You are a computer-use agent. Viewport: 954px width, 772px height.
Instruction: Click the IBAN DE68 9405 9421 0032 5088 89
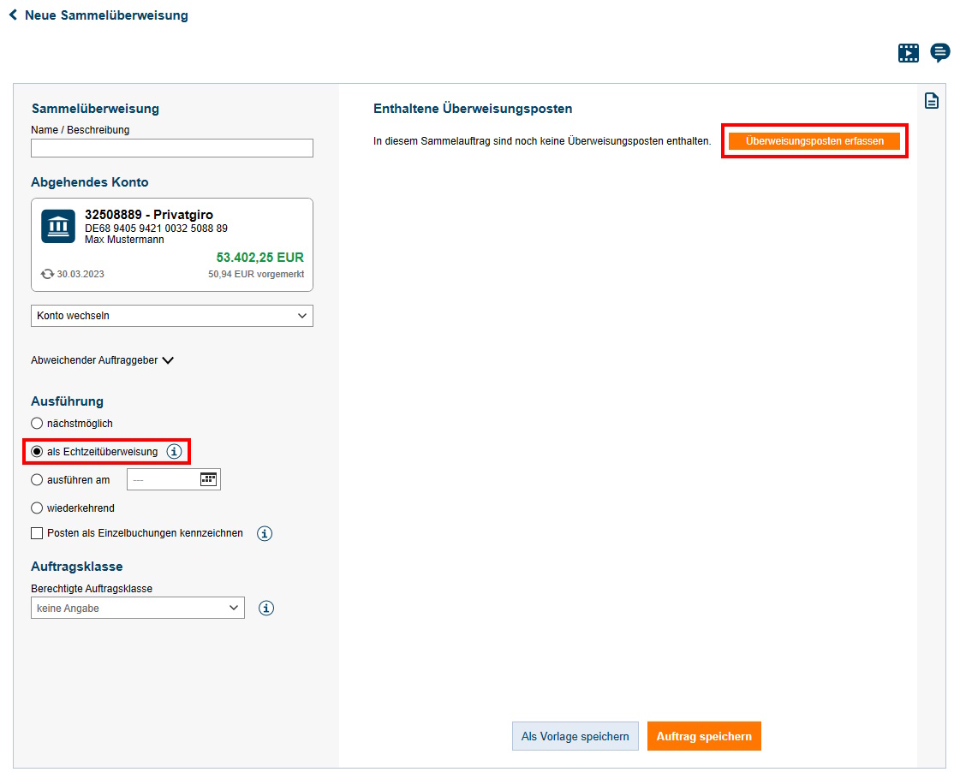coord(157,229)
